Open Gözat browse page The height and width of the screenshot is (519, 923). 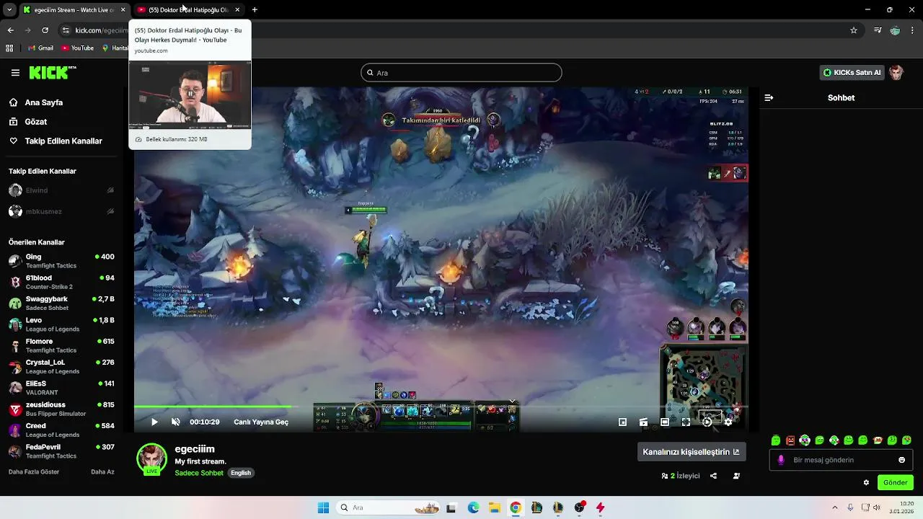pos(28,122)
